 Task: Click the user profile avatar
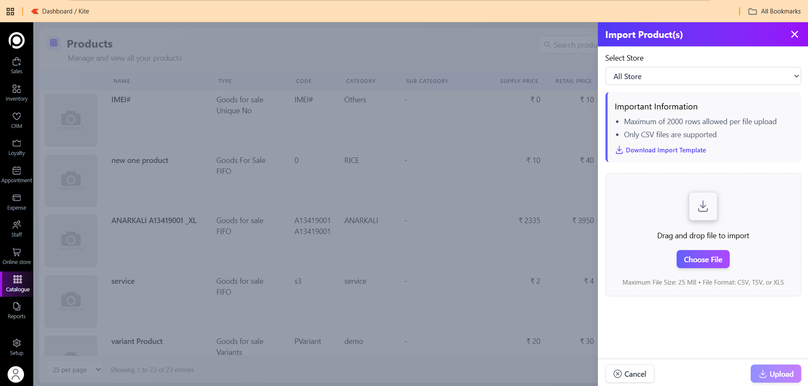tap(16, 374)
